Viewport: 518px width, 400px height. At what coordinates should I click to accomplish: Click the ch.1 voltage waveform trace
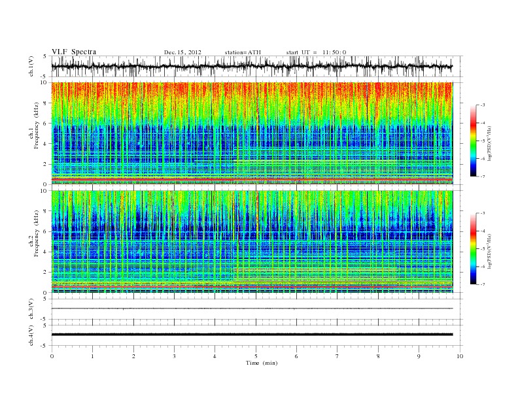(x=252, y=66)
